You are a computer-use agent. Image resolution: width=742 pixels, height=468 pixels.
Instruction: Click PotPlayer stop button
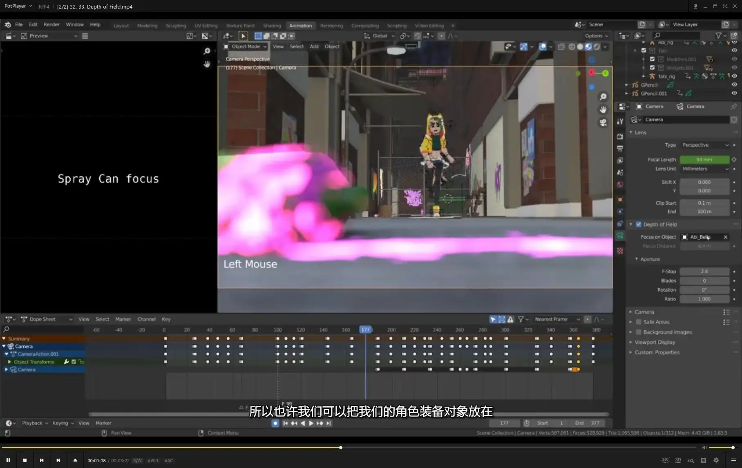tap(25, 460)
